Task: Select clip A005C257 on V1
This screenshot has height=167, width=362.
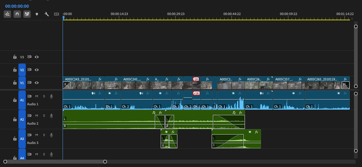Action: tap(289, 83)
